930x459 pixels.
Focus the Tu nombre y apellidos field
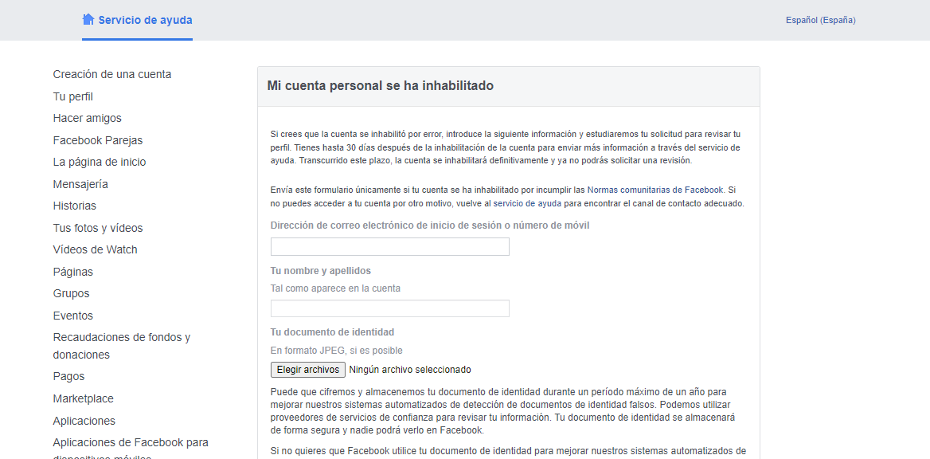389,308
